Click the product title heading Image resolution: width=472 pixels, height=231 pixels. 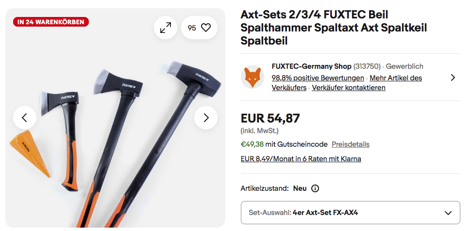click(334, 28)
